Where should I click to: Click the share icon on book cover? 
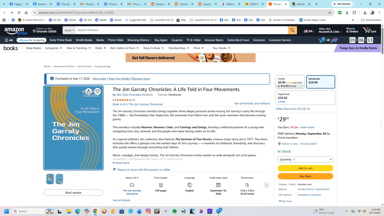click(x=88, y=91)
